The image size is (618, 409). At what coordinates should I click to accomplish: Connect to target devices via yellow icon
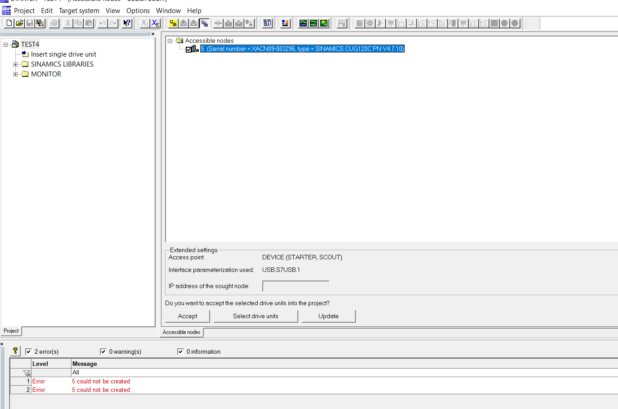(173, 23)
